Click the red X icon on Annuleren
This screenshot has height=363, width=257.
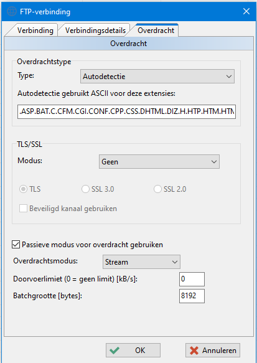pos(194,351)
